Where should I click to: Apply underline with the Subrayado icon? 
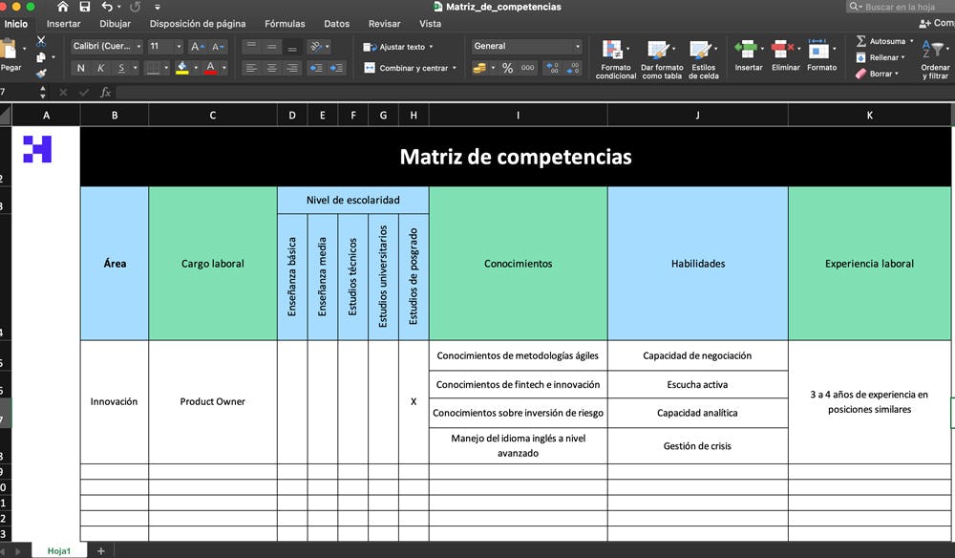coord(120,68)
